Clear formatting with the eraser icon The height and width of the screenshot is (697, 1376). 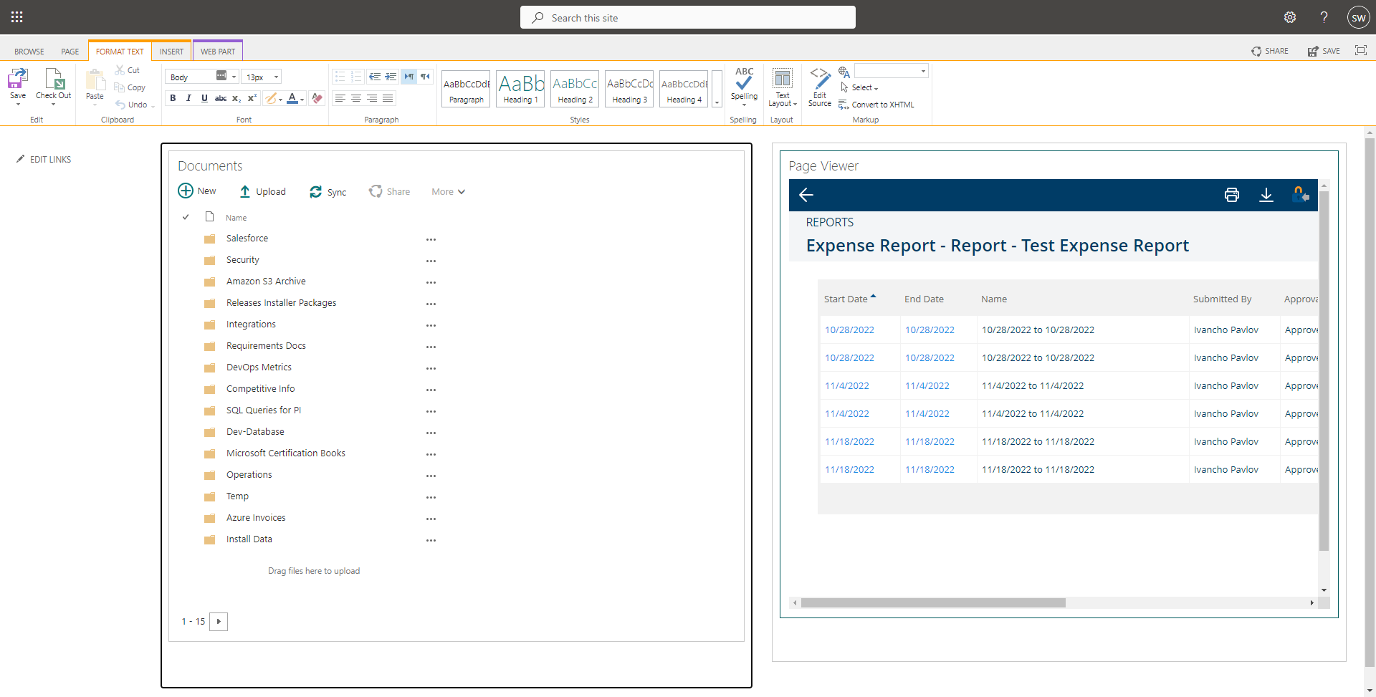[317, 98]
